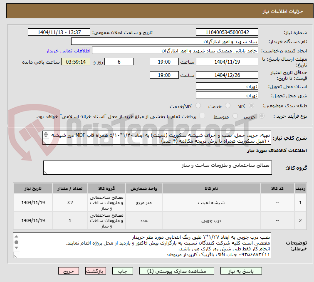
Task: Click up arrow of description stepper
Action: pyautogui.click(x=46, y=133)
